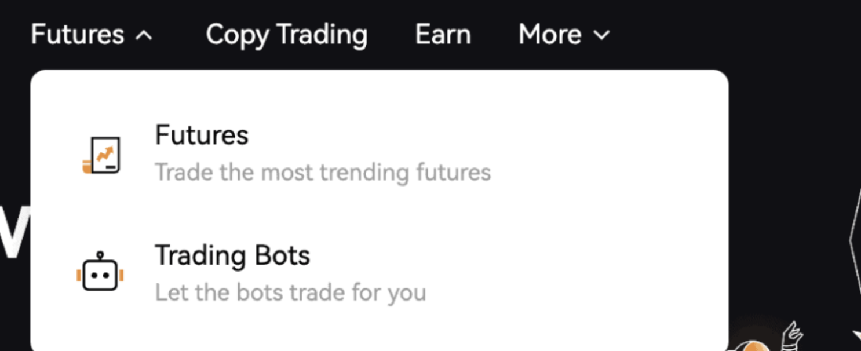The width and height of the screenshot is (861, 351).
Task: Click the orange trend arrow in Futures icon
Action: (x=105, y=154)
